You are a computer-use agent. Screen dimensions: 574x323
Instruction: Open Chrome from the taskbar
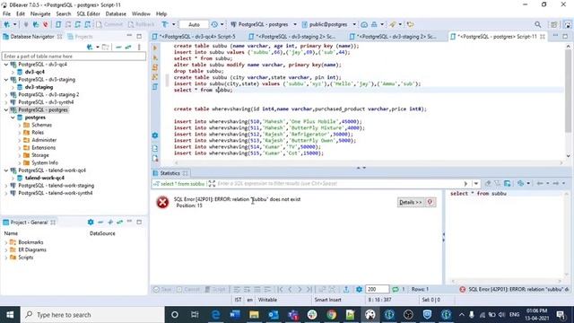332,315
